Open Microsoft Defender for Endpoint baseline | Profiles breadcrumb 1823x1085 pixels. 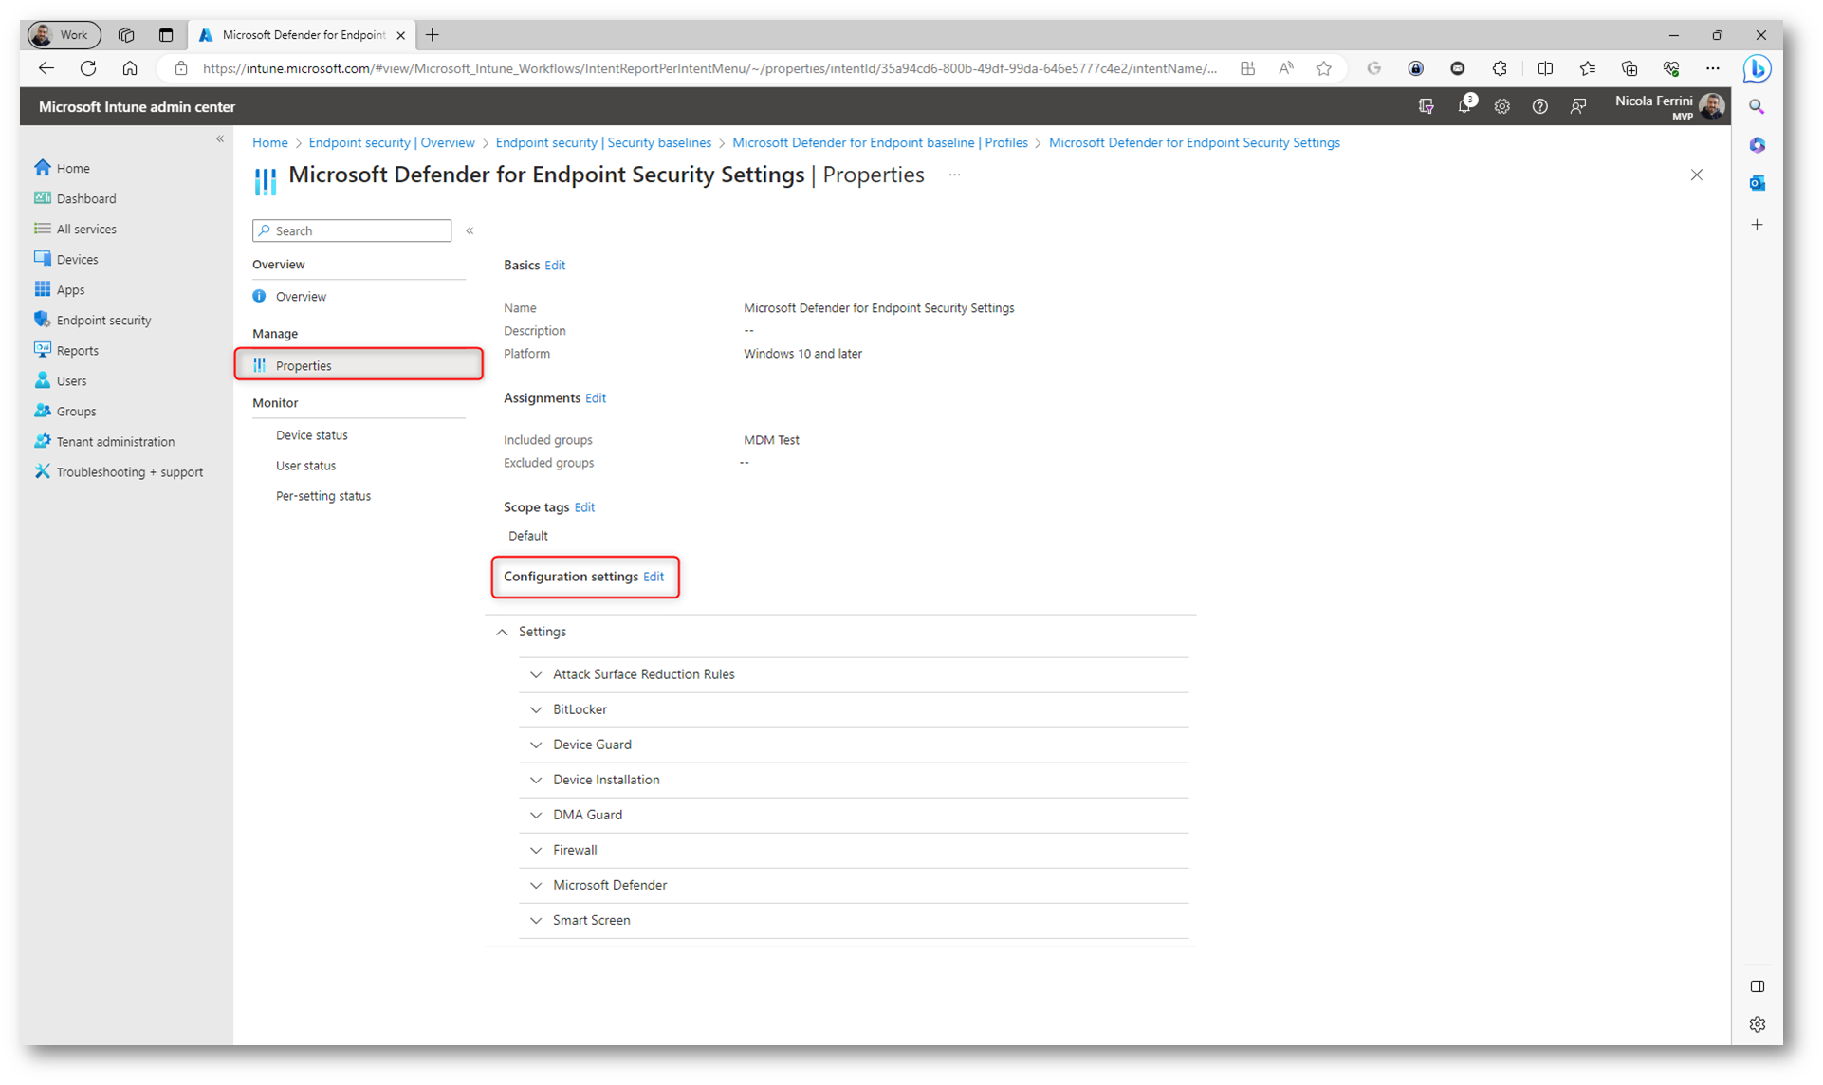tap(880, 142)
